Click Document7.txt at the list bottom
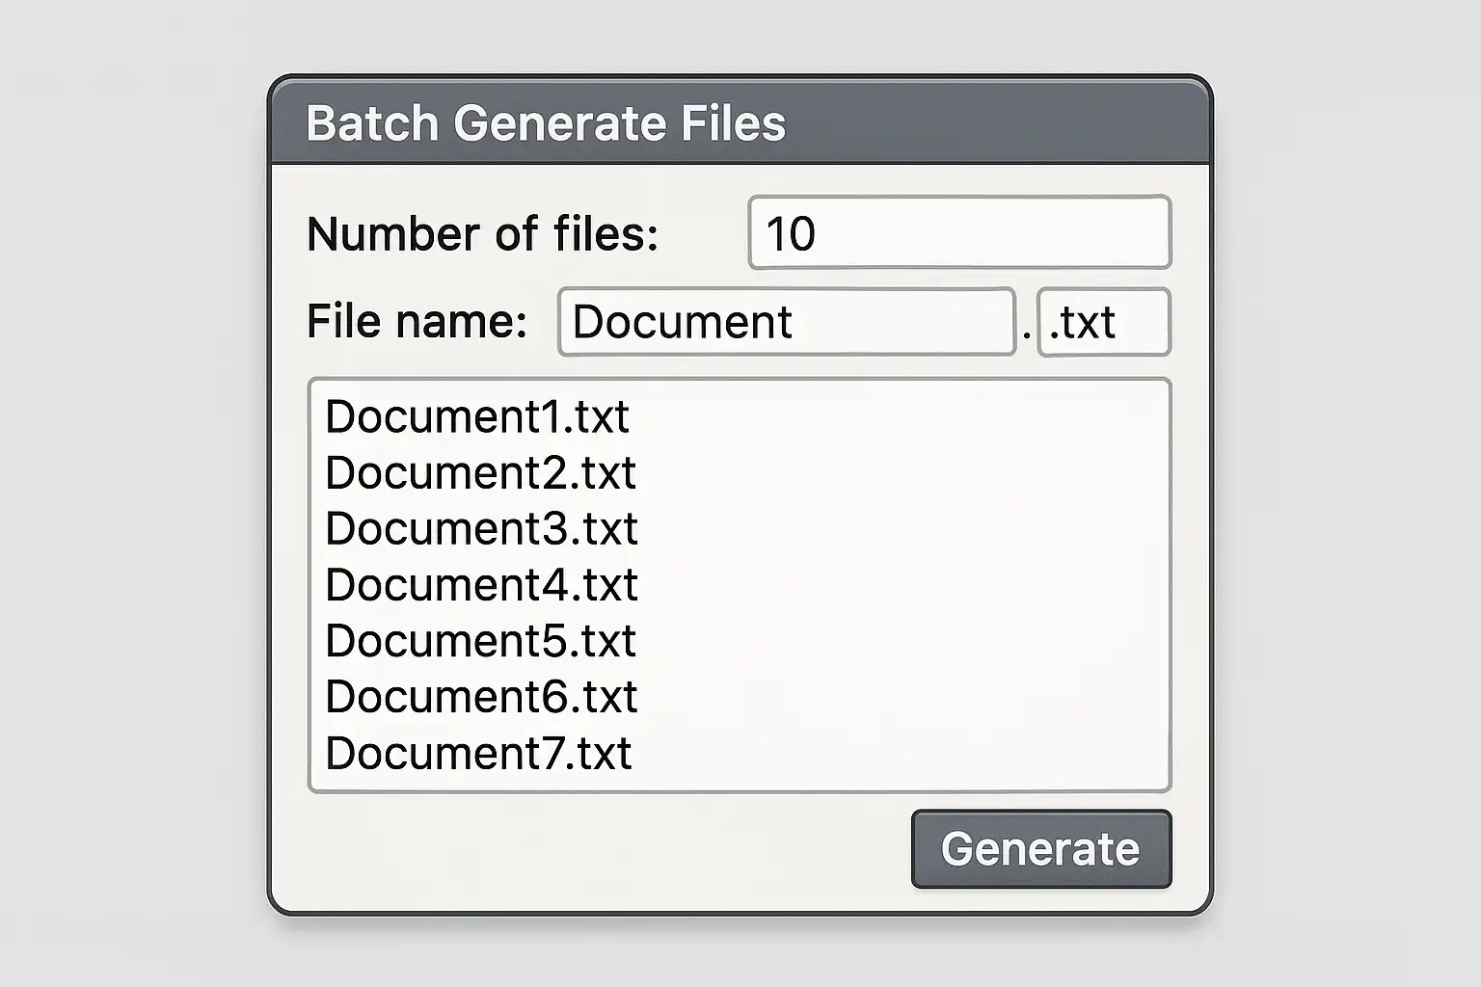Viewport: 1481px width, 987px height. click(x=478, y=754)
